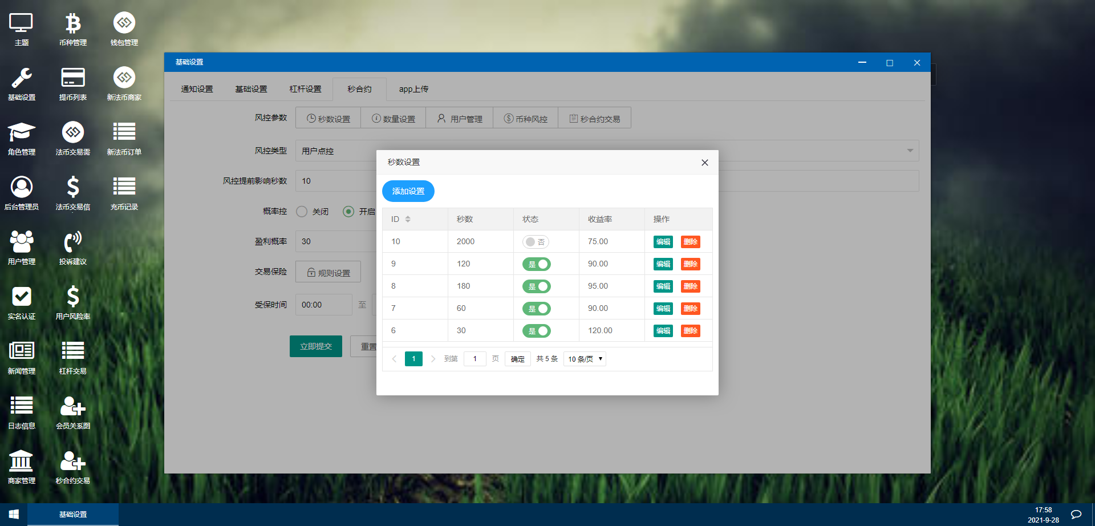The height and width of the screenshot is (526, 1095).
Task: Open the 10 条/页 page size dropdown
Action: tap(585, 359)
